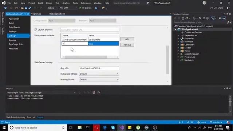Toggle the Launch browser checkbox
This screenshot has width=233, height=131.
36,30
